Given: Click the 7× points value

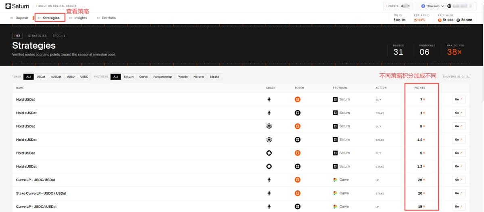Looking at the screenshot, I should (x=422, y=99).
